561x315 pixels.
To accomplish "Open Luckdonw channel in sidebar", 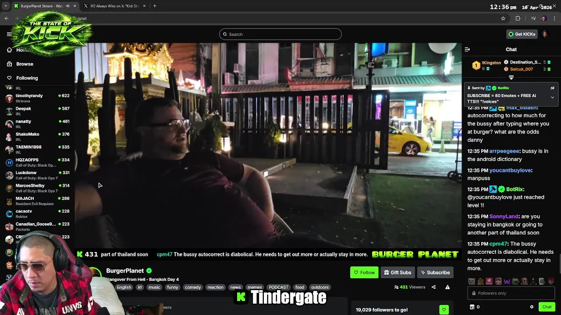I will tap(37, 175).
